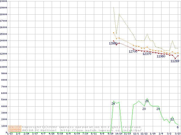Select the 5000 y-axis label

pos(4,100)
